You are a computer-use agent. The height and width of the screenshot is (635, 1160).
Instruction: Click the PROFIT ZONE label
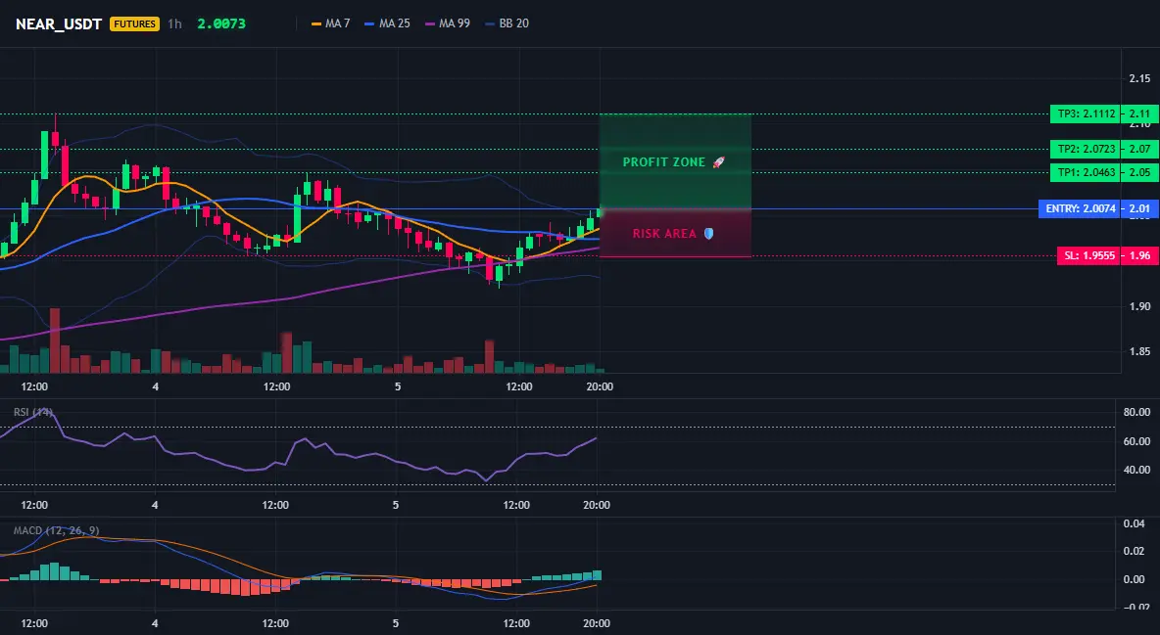tap(663, 161)
